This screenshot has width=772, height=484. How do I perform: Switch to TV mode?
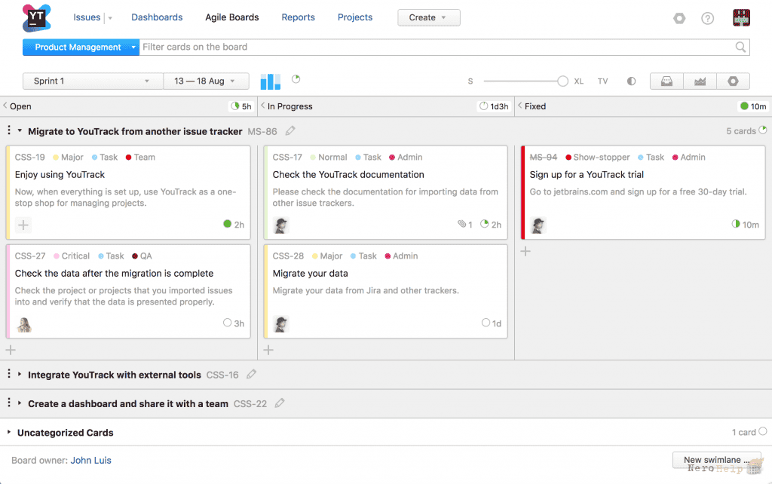[602, 81]
